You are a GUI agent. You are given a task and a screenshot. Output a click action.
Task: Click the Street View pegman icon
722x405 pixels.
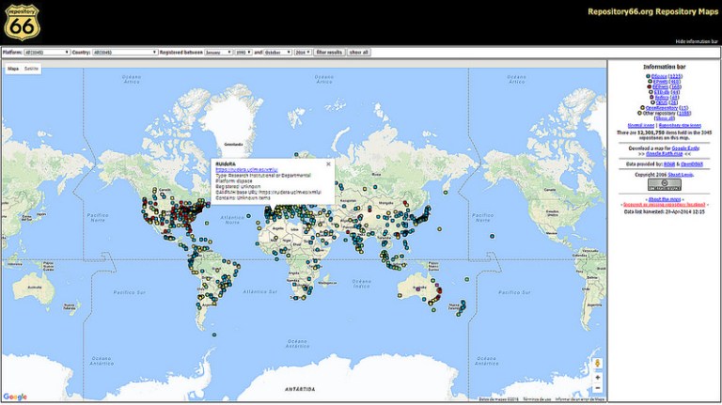click(x=597, y=363)
